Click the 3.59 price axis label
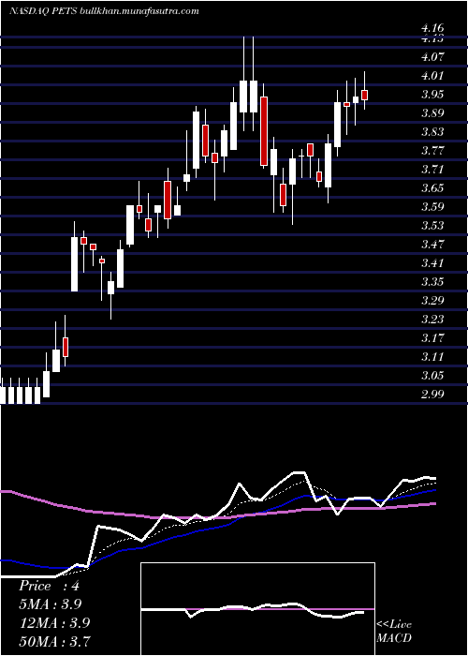This screenshot has height=656, width=468. point(432,207)
